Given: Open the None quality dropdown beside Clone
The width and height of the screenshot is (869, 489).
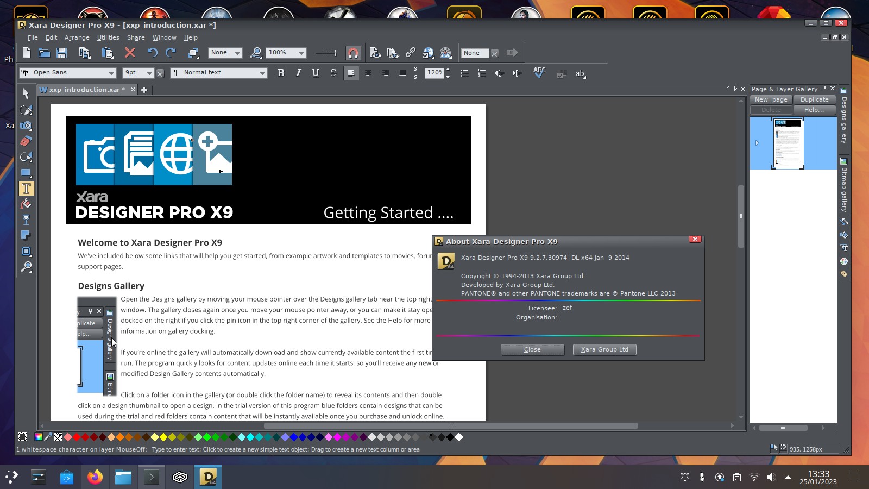Looking at the screenshot, I should (237, 53).
